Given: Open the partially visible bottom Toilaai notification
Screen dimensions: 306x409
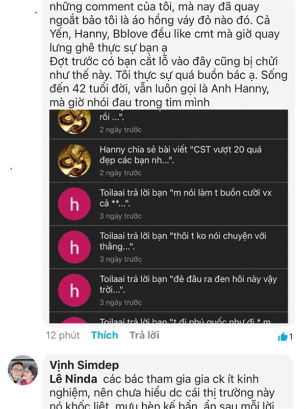Looking at the screenshot, I should pos(169,318).
